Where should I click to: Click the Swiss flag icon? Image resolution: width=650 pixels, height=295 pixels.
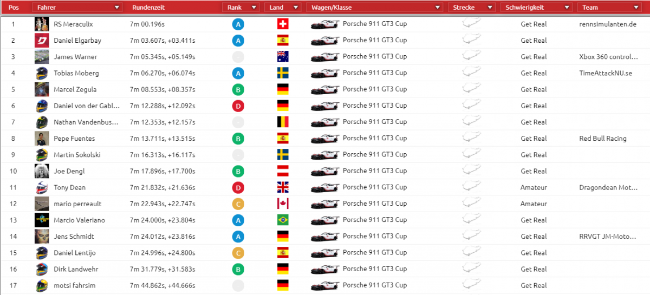pos(283,24)
